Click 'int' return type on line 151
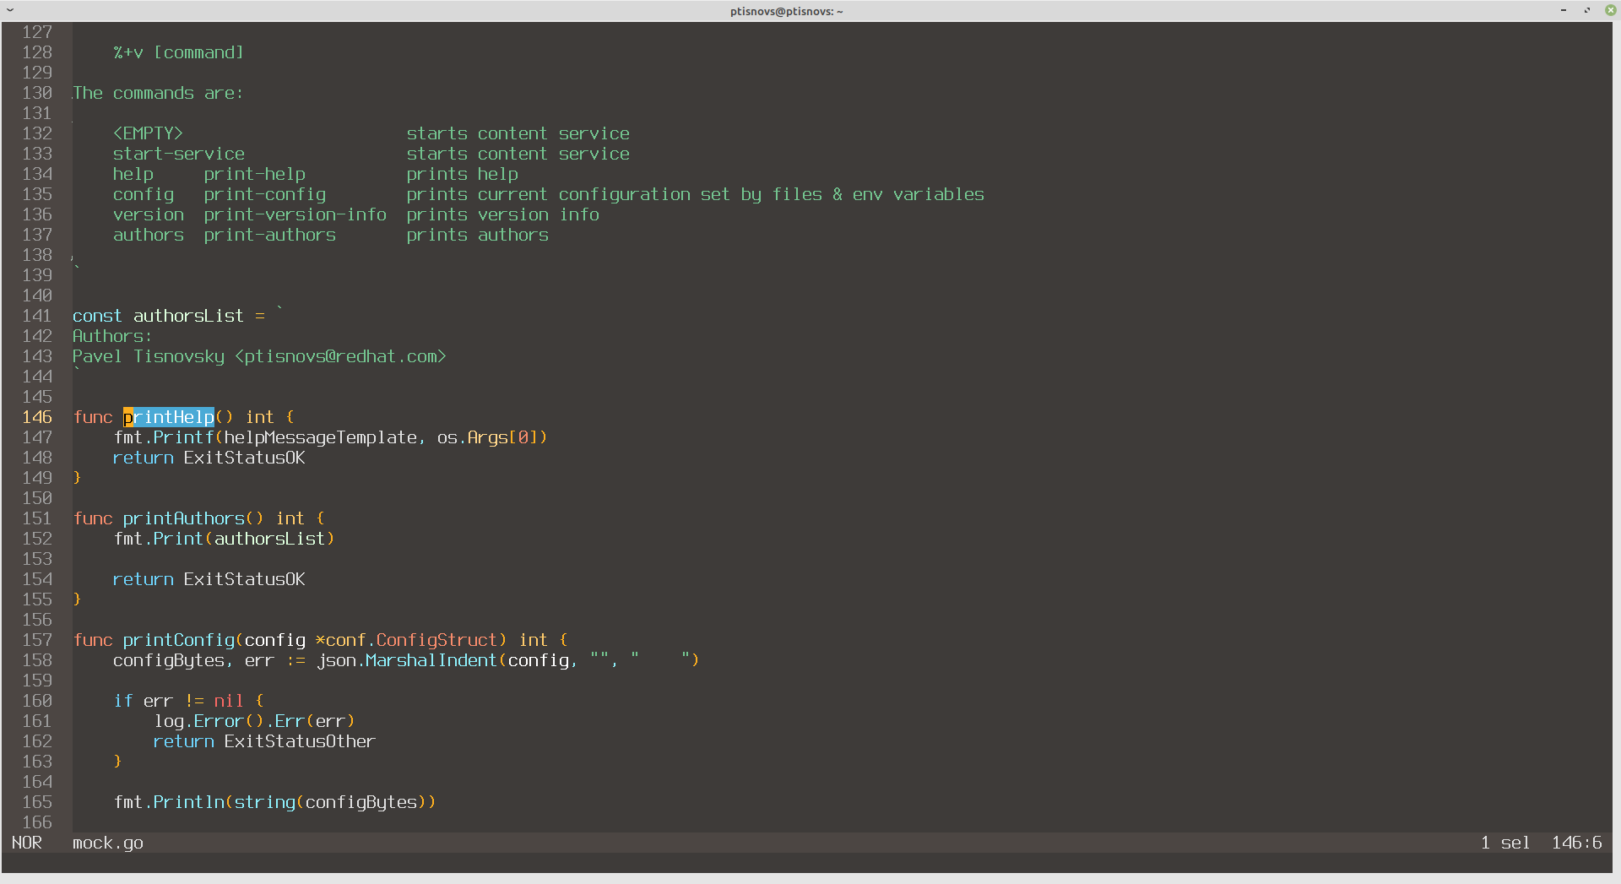 (x=290, y=518)
